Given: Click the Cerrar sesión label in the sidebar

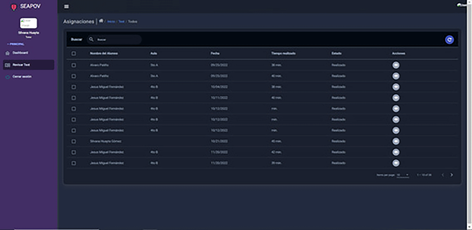Looking at the screenshot, I should click(x=22, y=77).
